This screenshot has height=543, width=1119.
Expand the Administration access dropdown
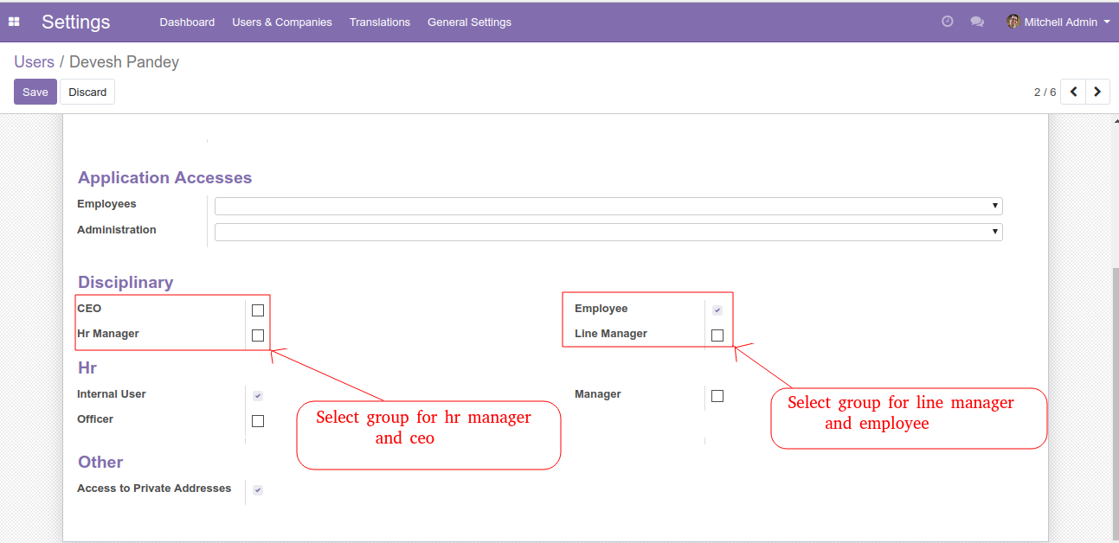click(608, 232)
